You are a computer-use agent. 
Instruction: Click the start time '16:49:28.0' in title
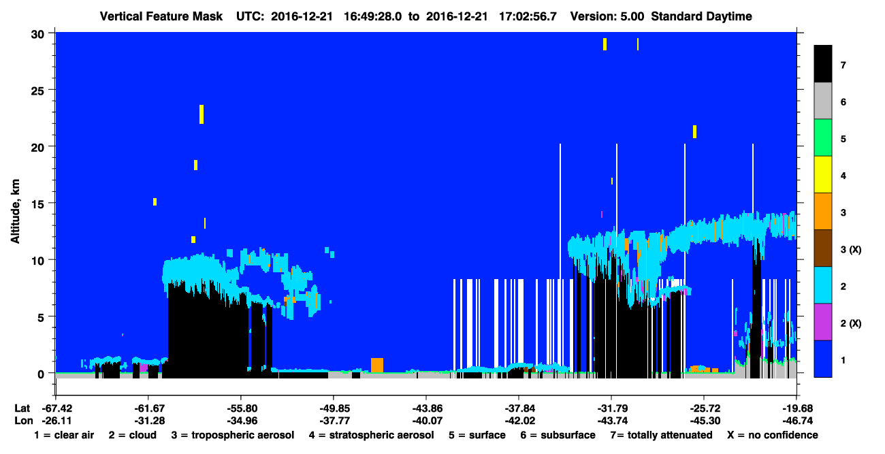[371, 16]
